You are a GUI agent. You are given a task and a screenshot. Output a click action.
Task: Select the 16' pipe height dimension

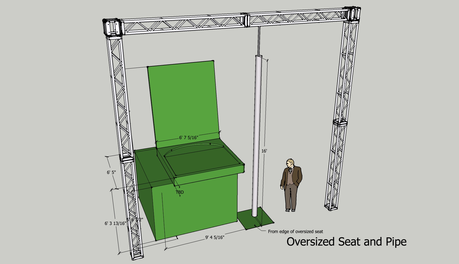coord(264,151)
